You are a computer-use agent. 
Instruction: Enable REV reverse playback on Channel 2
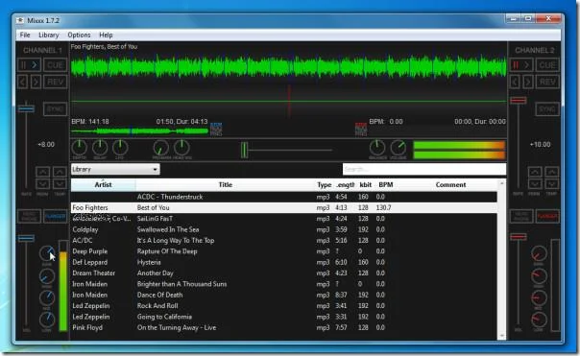(547, 82)
